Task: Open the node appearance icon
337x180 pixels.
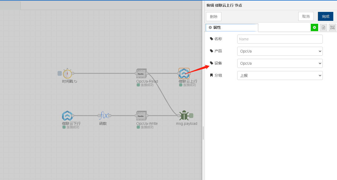Action: coord(332,27)
